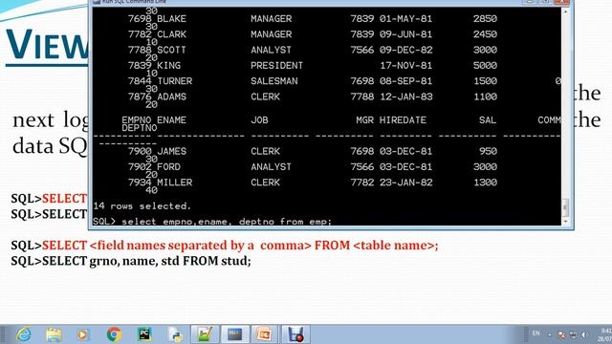Click hire date 17-NOV-81
The height and width of the screenshot is (344, 612).
click(405, 66)
